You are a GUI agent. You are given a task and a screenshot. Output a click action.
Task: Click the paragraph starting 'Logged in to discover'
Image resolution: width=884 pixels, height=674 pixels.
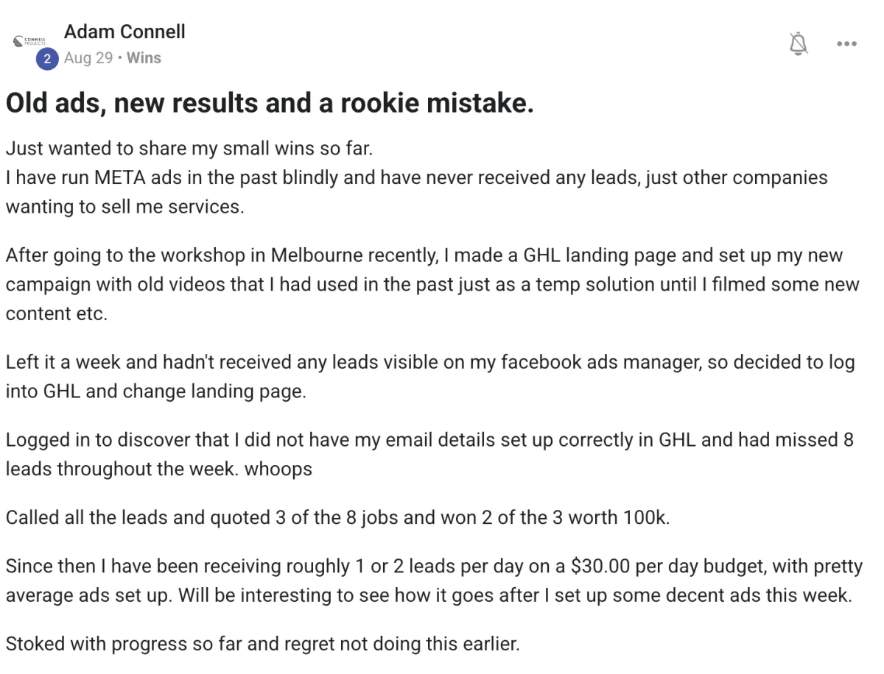429,454
